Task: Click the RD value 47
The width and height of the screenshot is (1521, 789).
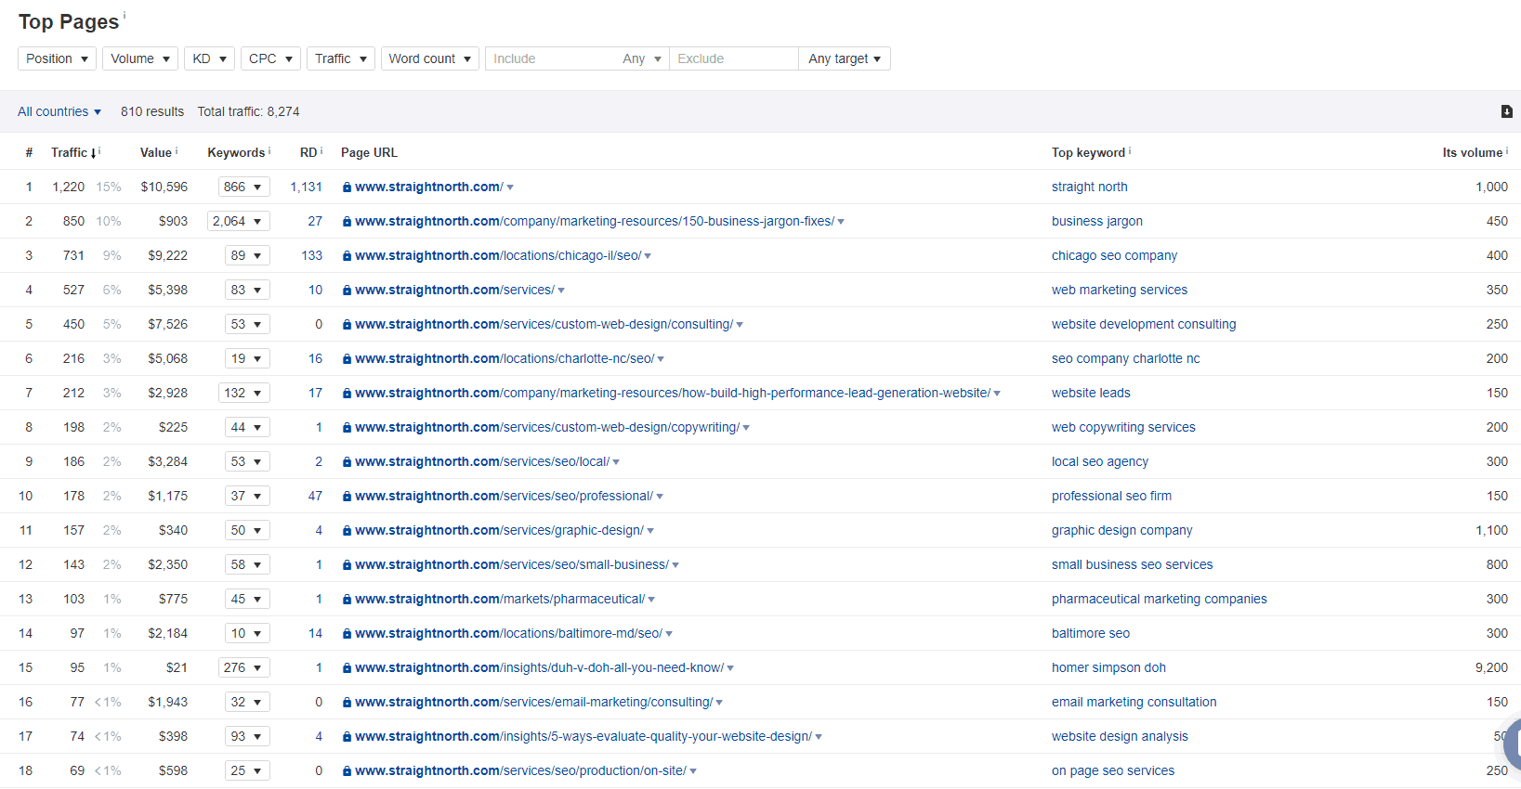Action: pyautogui.click(x=315, y=496)
